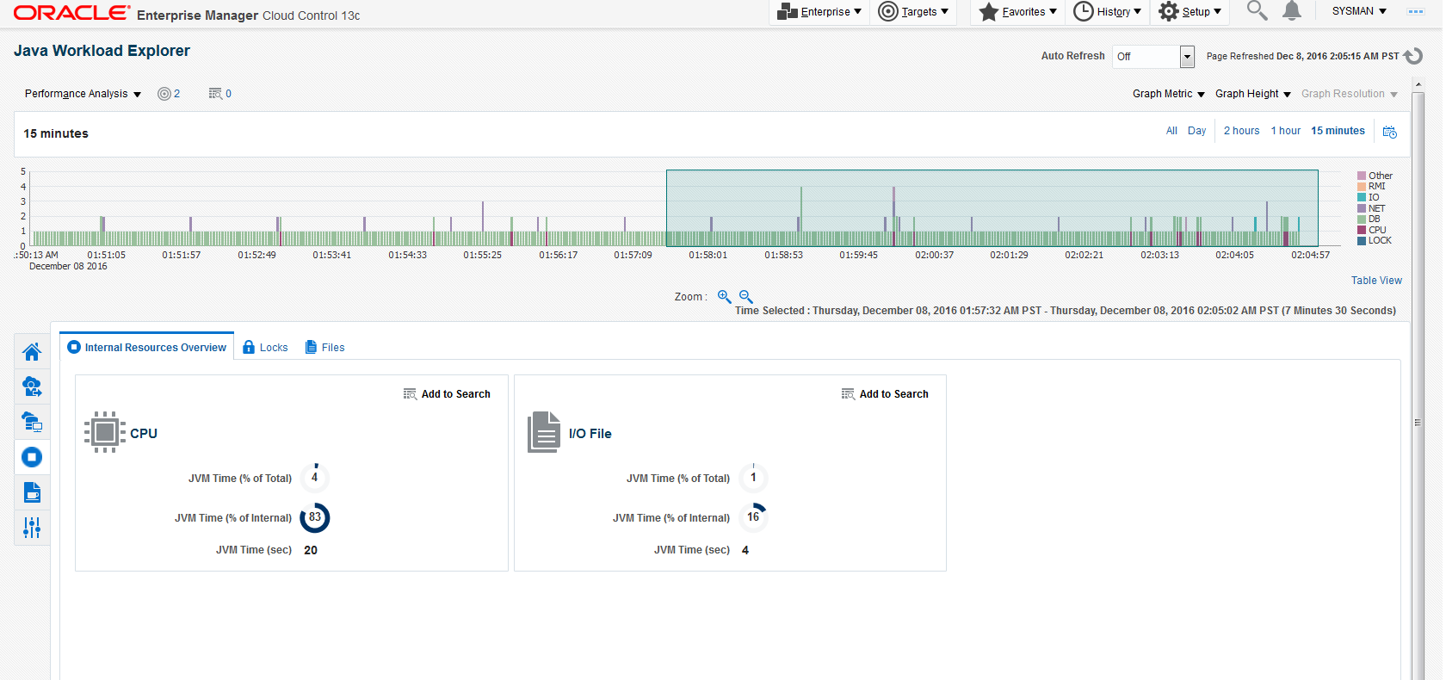1446x680 pixels.
Task: Click the Java Workload Explorer page title
Action: click(x=102, y=51)
